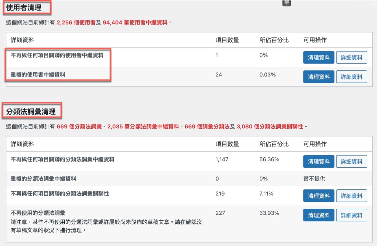
Task: Open 詳細資料 for unused terms row
Action: [351, 215]
